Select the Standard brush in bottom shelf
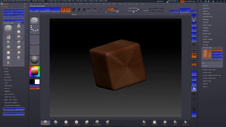 46,123
